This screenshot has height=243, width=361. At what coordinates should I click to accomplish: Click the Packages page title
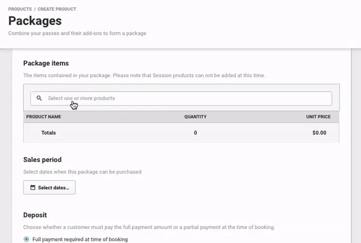click(x=35, y=21)
